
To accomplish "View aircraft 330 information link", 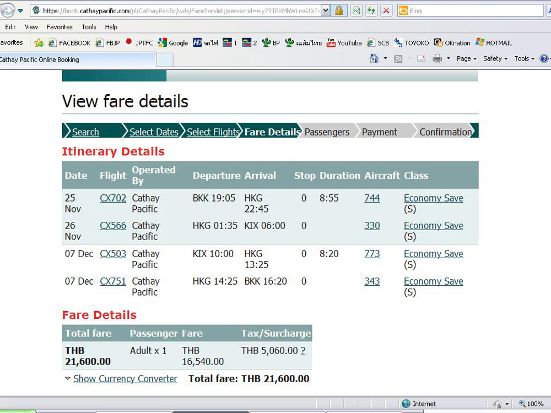I will click(x=372, y=225).
